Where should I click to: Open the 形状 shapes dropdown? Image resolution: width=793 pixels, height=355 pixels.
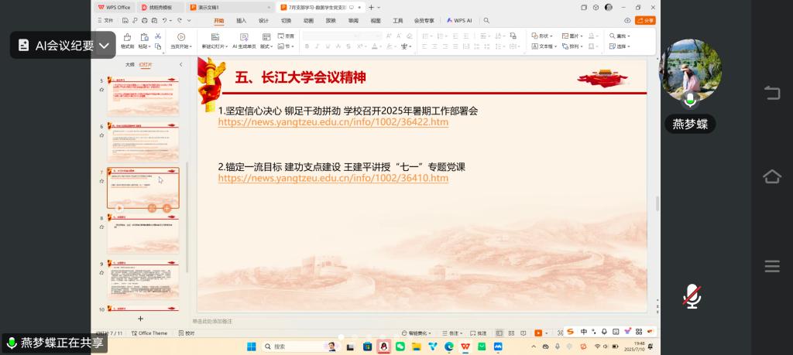click(544, 36)
